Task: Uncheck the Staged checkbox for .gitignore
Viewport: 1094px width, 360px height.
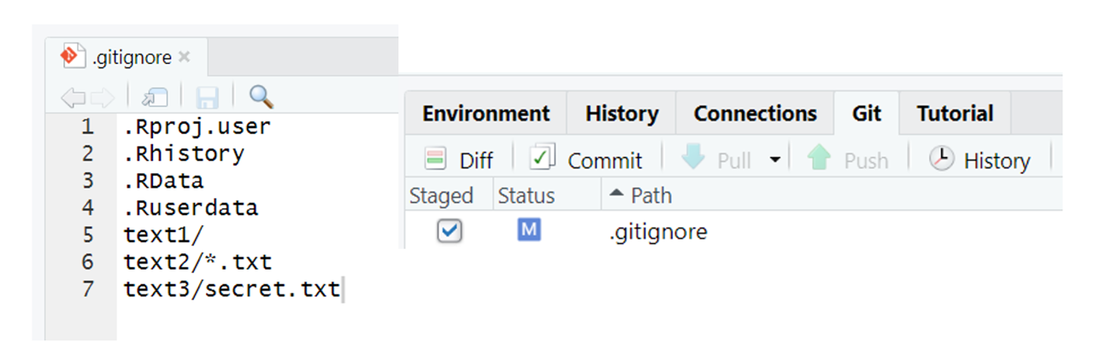Action: click(450, 231)
